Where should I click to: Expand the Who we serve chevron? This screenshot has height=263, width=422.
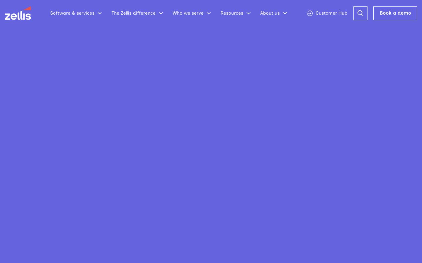click(x=209, y=13)
